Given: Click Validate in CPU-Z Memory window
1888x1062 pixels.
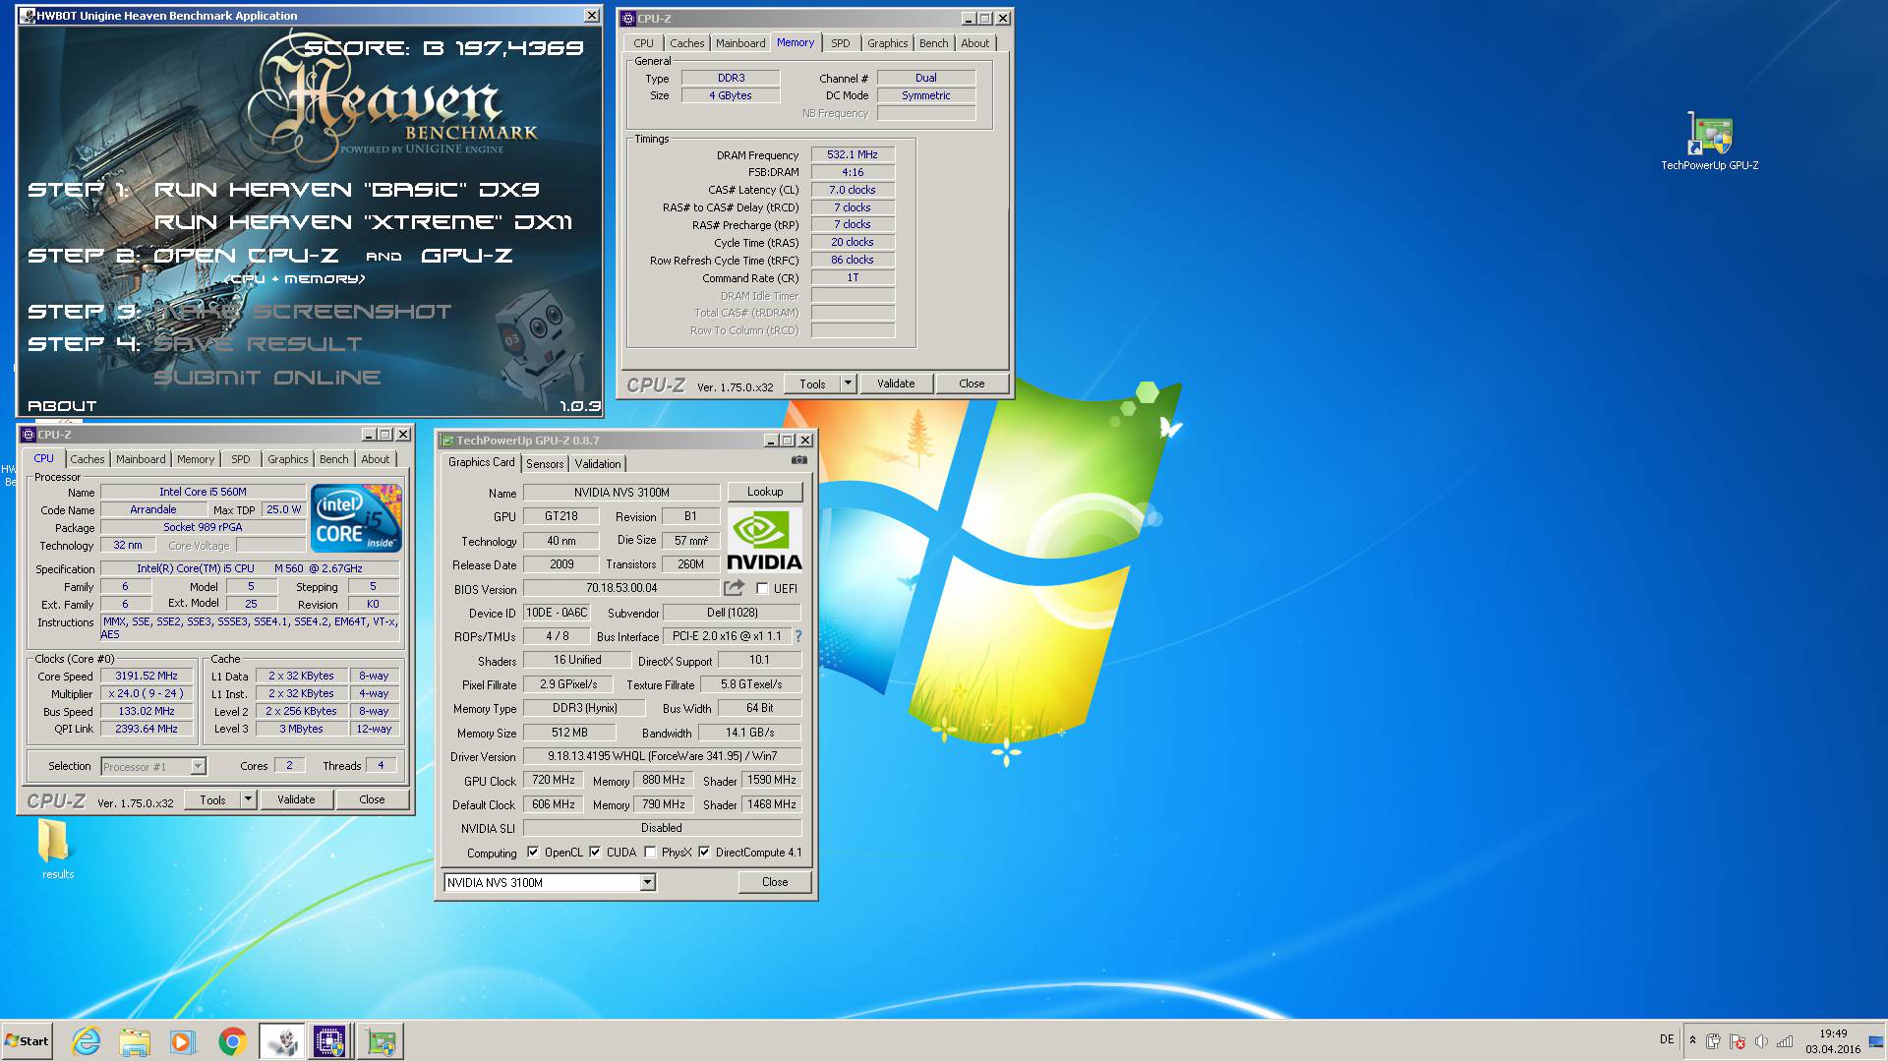Looking at the screenshot, I should pos(896,383).
